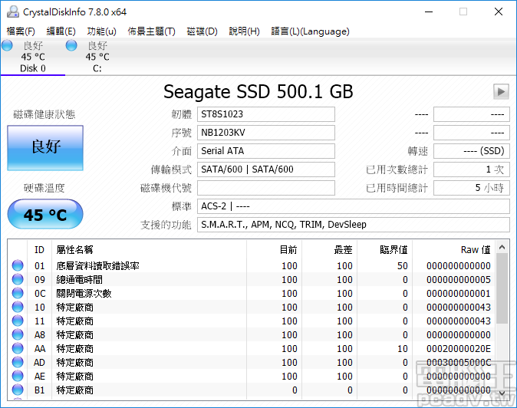Open the 說明(H) menu
The width and height of the screenshot is (517, 408).
[x=245, y=31]
